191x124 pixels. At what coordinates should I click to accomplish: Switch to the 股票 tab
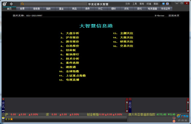coord(22,9)
